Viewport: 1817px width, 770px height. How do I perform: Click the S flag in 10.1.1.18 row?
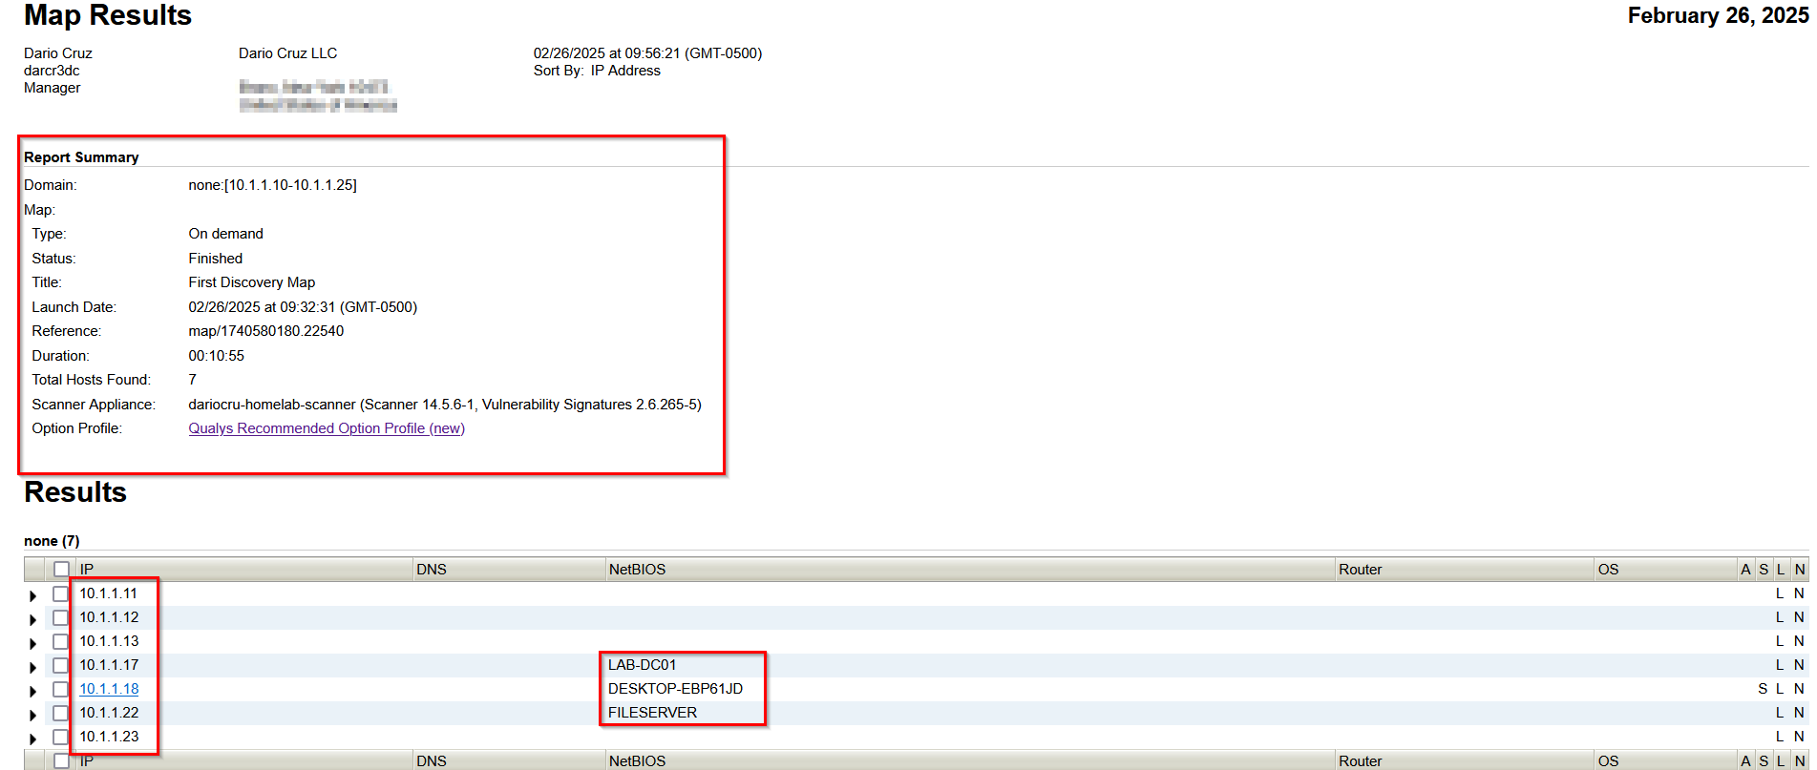pyautogui.click(x=1763, y=689)
